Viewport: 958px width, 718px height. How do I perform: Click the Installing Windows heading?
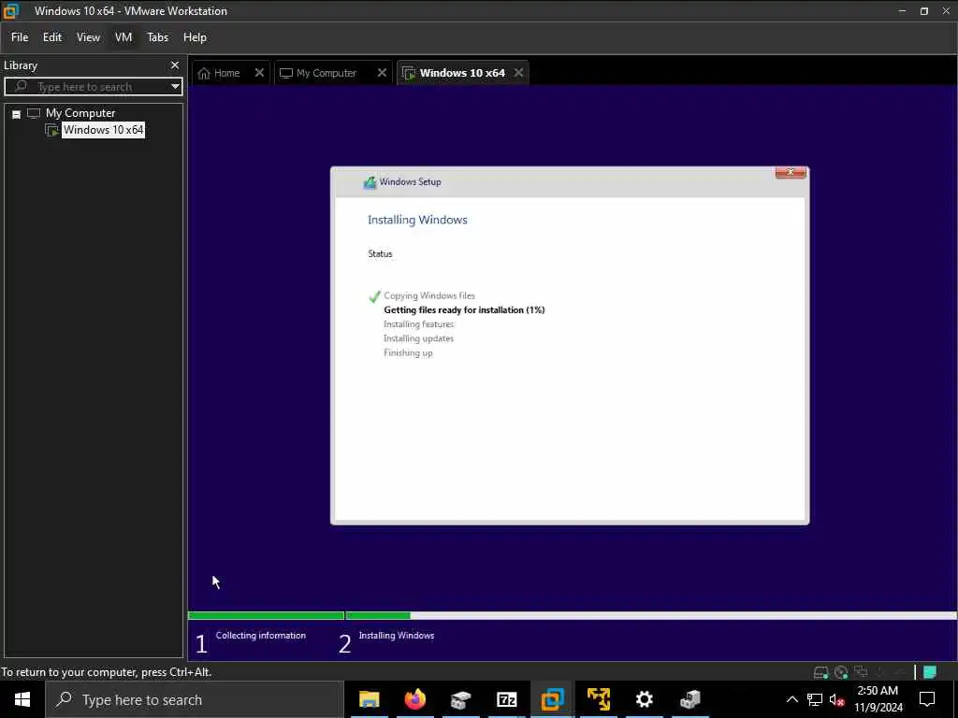pos(417,220)
